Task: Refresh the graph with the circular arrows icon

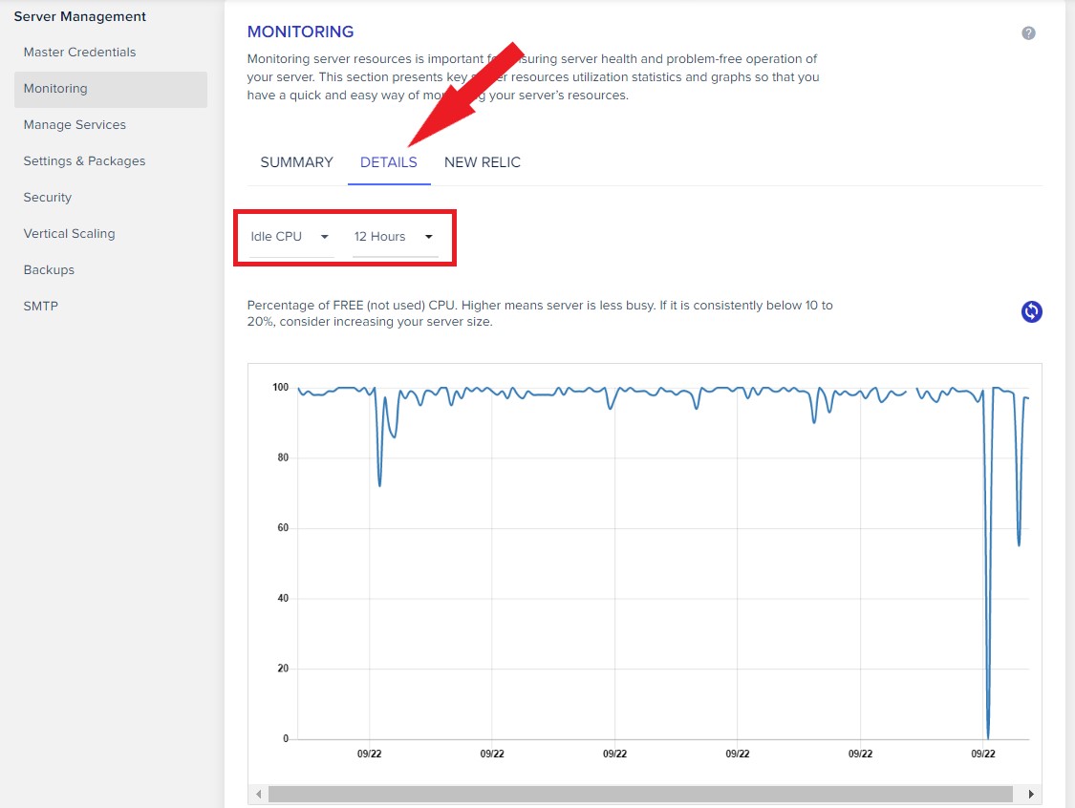Action: [1031, 311]
